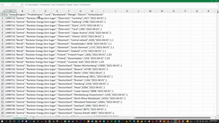The width and height of the screenshot is (219, 123).
Task: Select row 1 header
Action: (2, 14)
